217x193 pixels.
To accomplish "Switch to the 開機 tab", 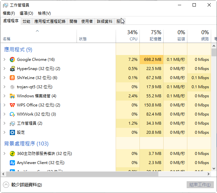I will tap(73, 21).
